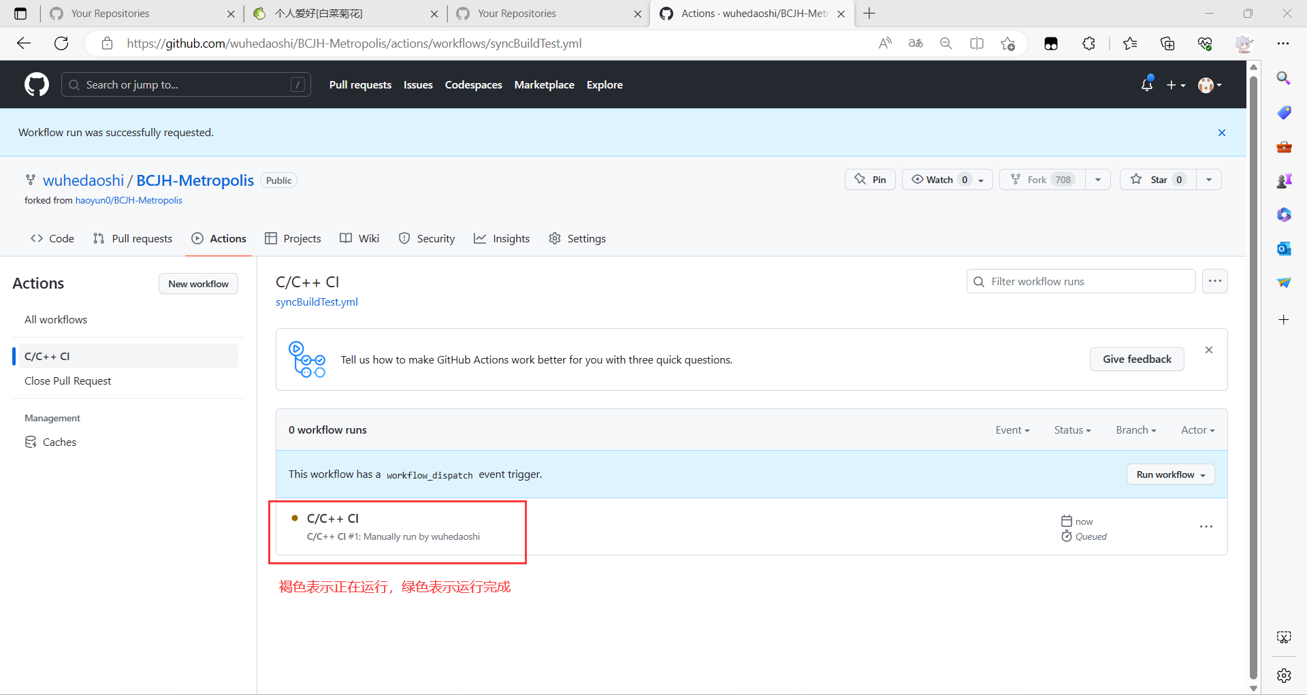
Task: Switch to the Code tab
Action: tap(52, 238)
